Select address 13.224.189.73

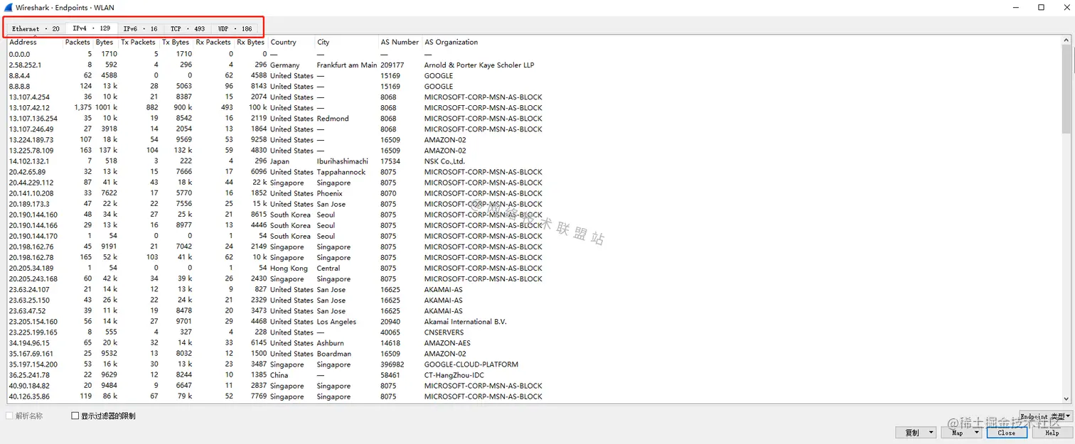click(31, 140)
